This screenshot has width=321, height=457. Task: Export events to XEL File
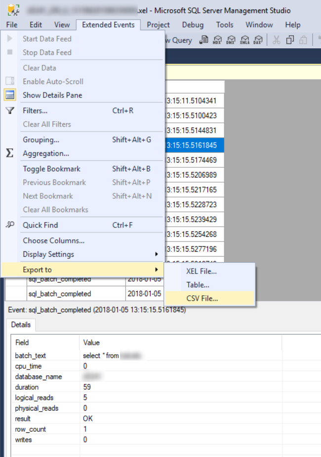(x=209, y=271)
